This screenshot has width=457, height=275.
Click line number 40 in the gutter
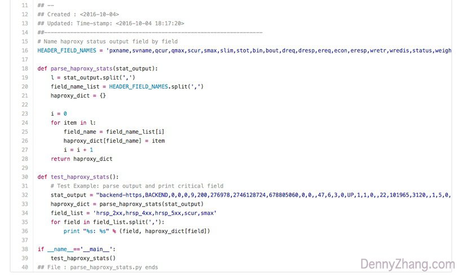[x=24, y=267]
